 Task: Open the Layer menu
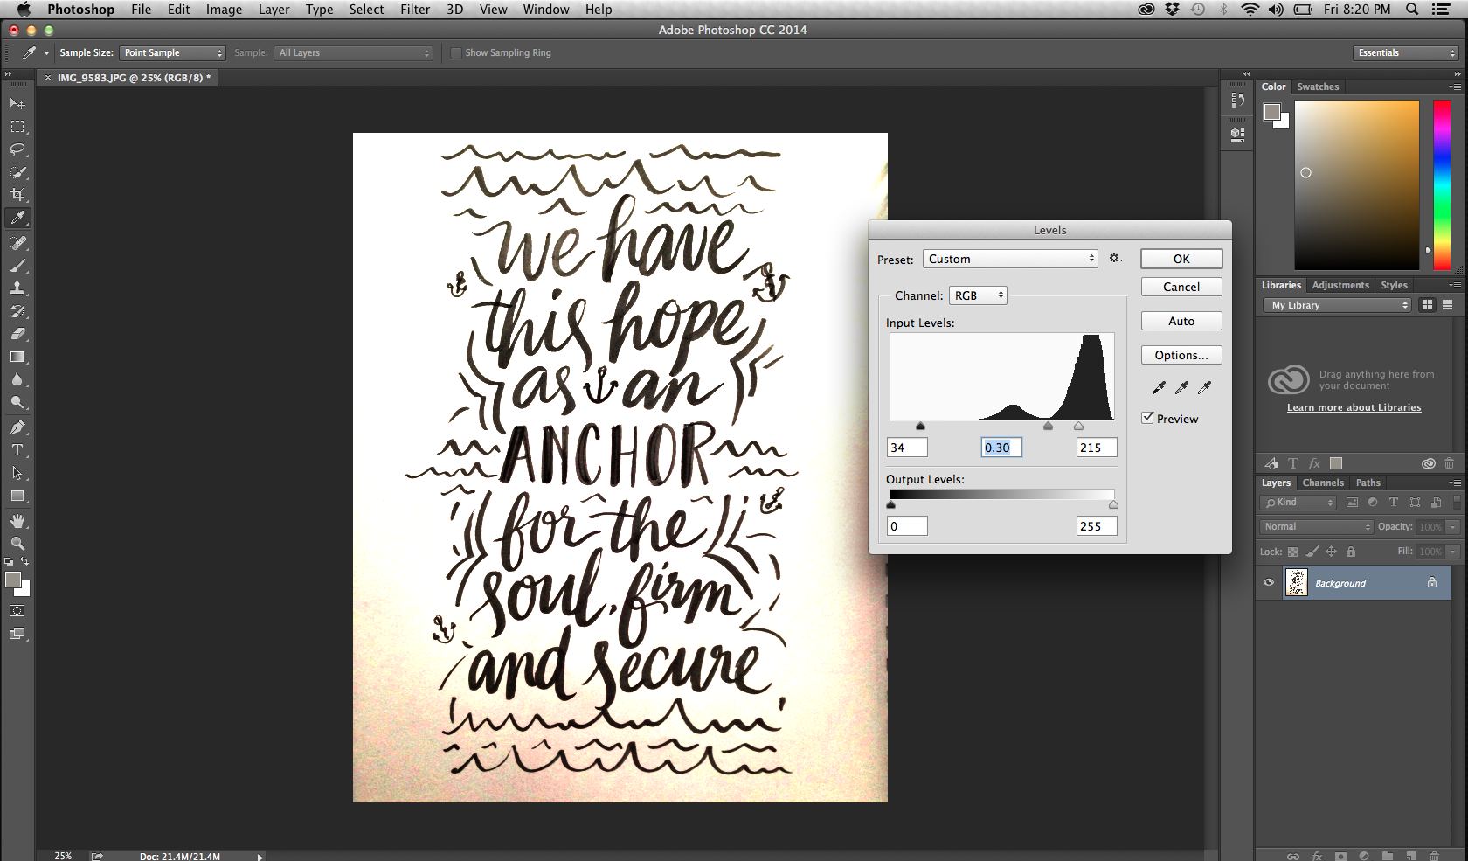point(274,10)
